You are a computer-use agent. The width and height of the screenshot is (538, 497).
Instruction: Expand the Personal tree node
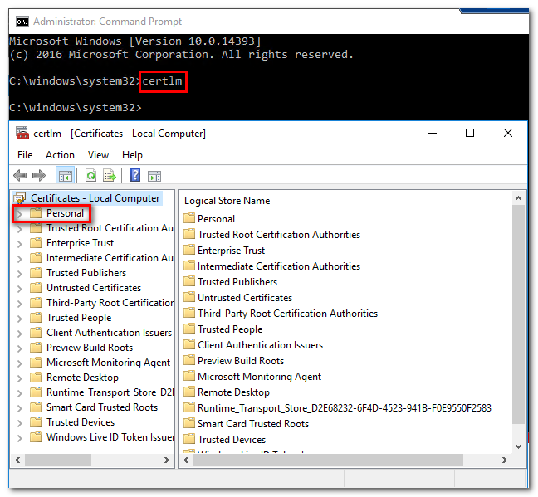click(20, 214)
